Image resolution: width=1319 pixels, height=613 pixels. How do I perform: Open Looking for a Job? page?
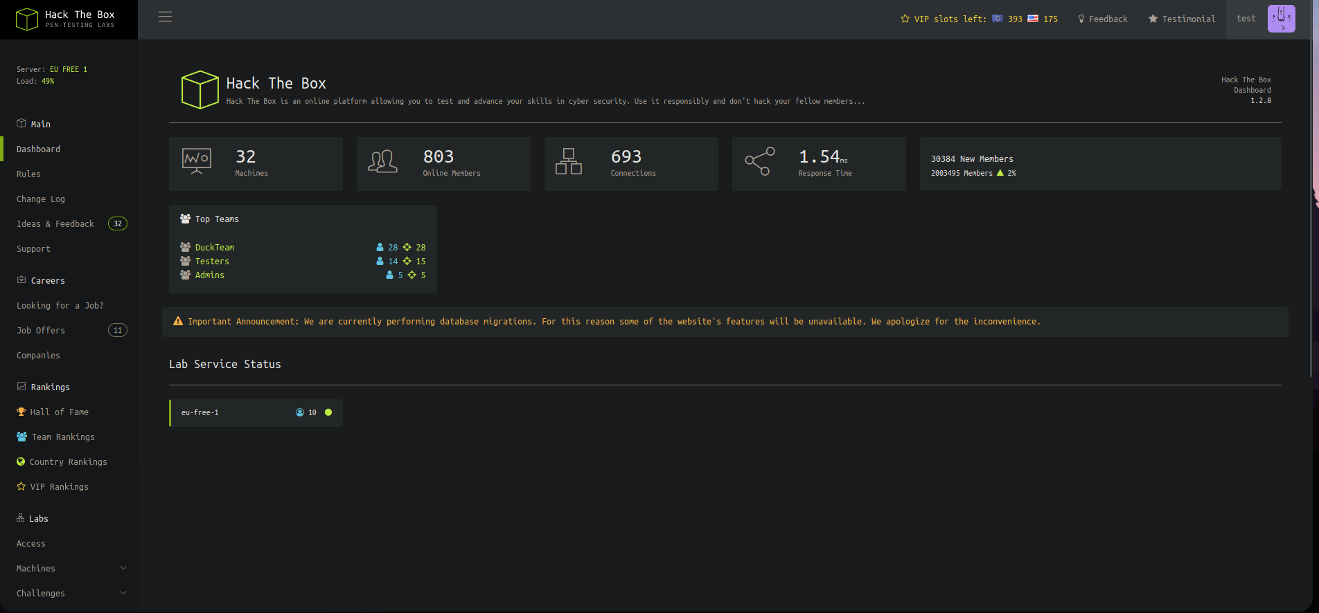(60, 305)
